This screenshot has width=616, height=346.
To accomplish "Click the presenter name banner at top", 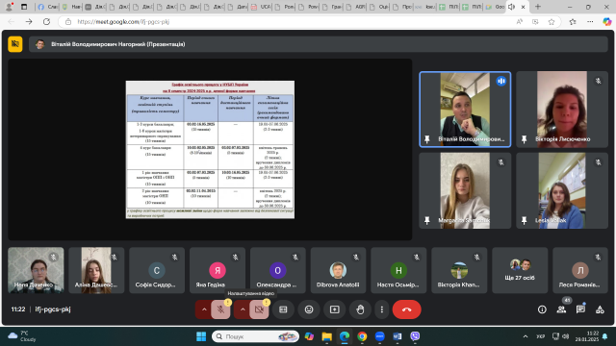I will [318, 44].
